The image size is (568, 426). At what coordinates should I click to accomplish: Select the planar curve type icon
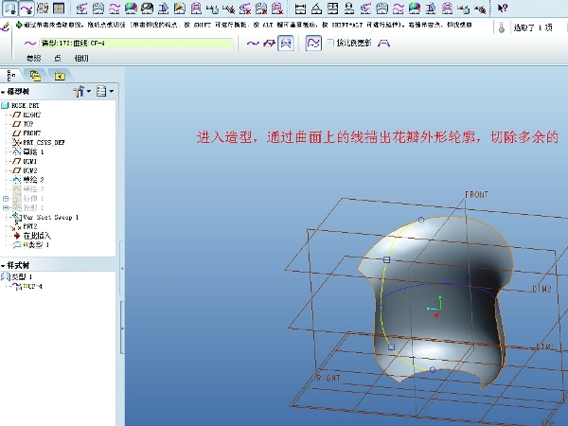[269, 44]
